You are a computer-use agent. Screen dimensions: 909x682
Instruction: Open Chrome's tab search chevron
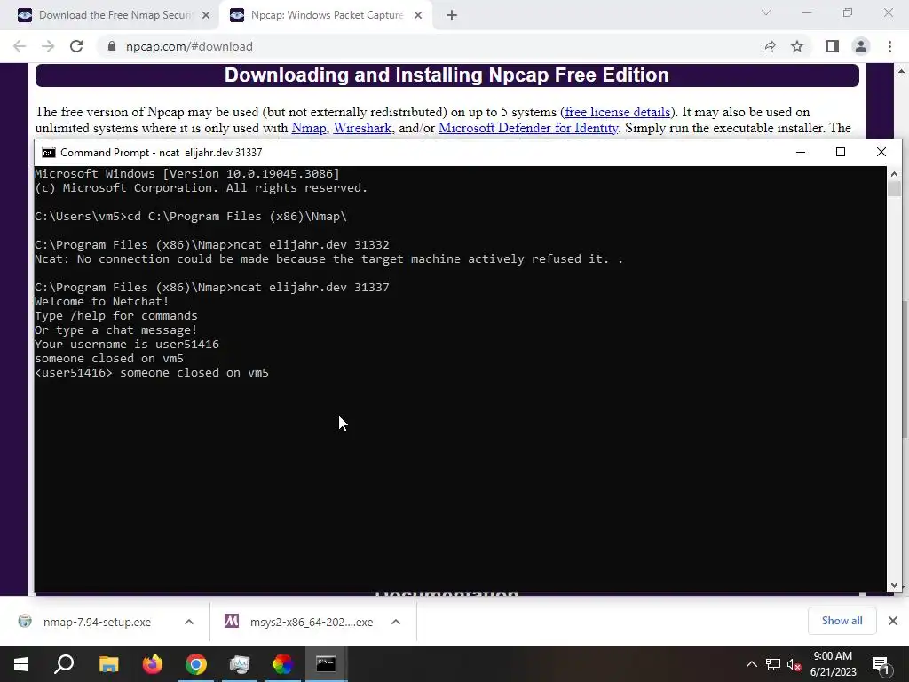pos(766,12)
